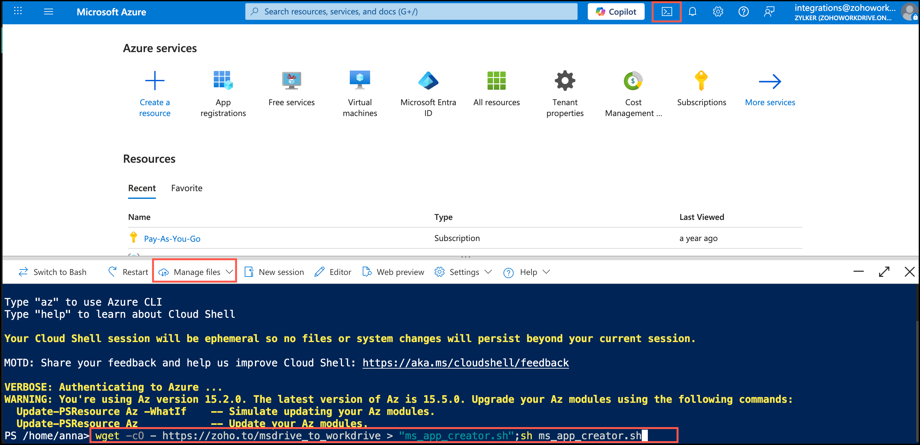The width and height of the screenshot is (920, 445).
Task: Switch to the Favorite resources tab
Action: (x=187, y=188)
